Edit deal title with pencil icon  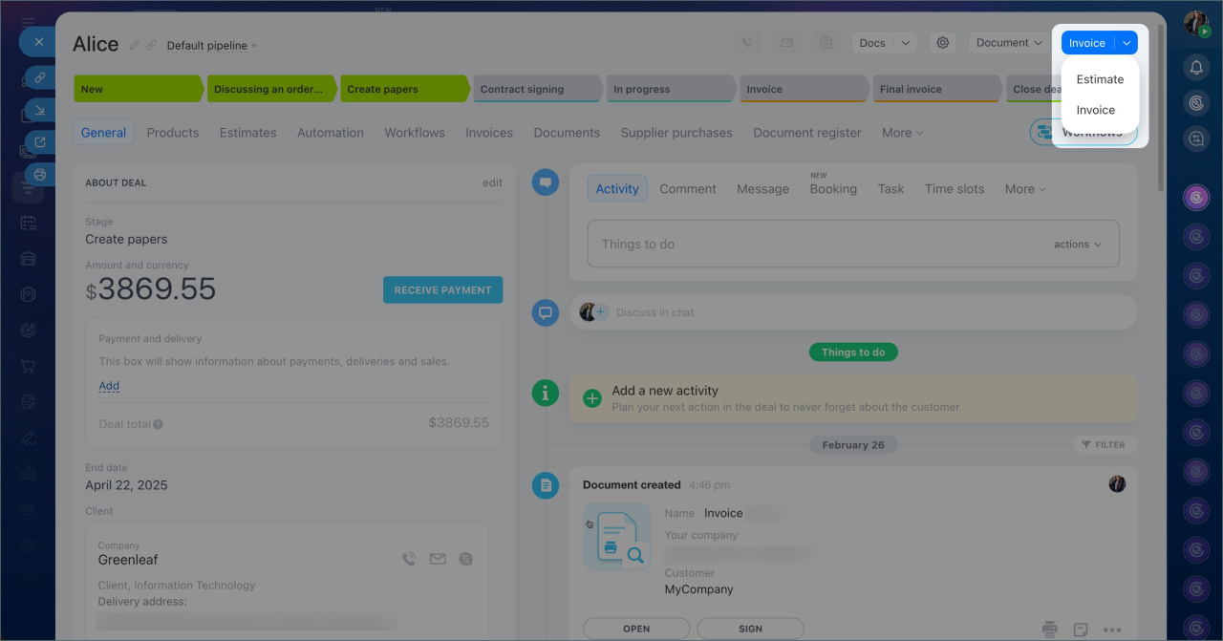(x=135, y=45)
